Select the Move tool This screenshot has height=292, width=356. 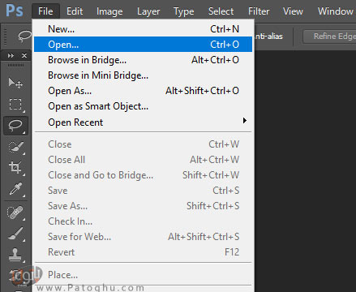point(15,84)
